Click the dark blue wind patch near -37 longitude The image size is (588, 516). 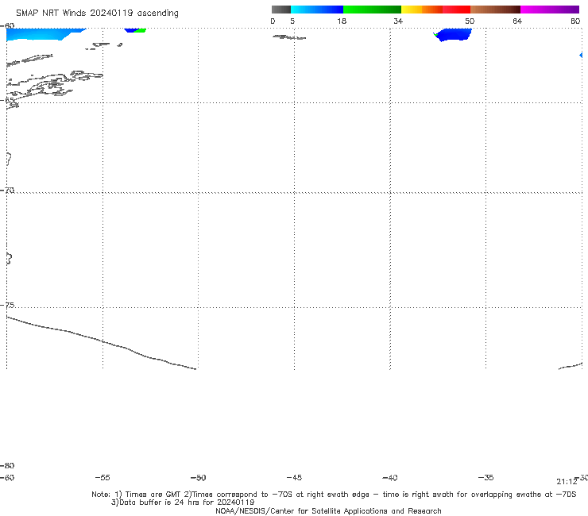tap(453, 34)
